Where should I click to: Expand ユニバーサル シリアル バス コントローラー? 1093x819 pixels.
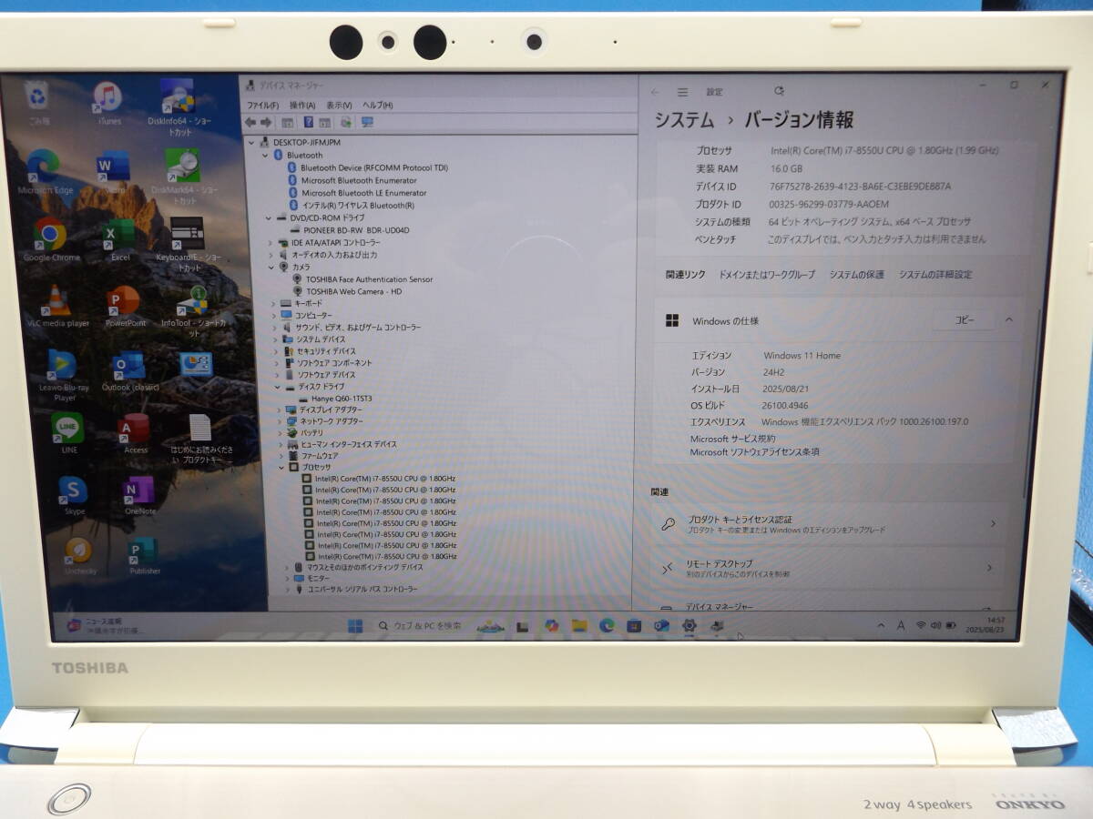[287, 590]
